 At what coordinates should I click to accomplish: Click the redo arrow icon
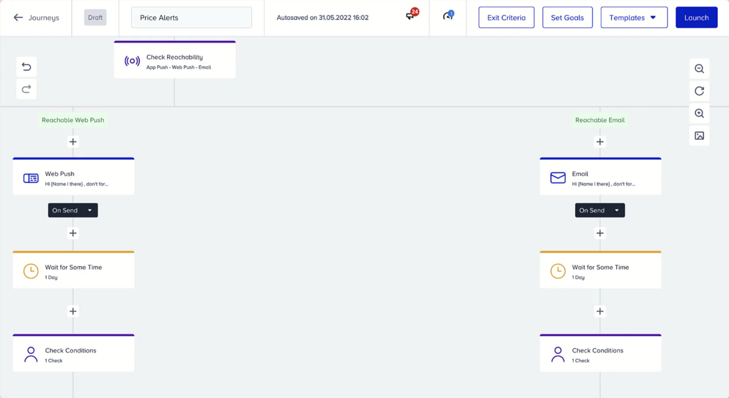tap(26, 89)
